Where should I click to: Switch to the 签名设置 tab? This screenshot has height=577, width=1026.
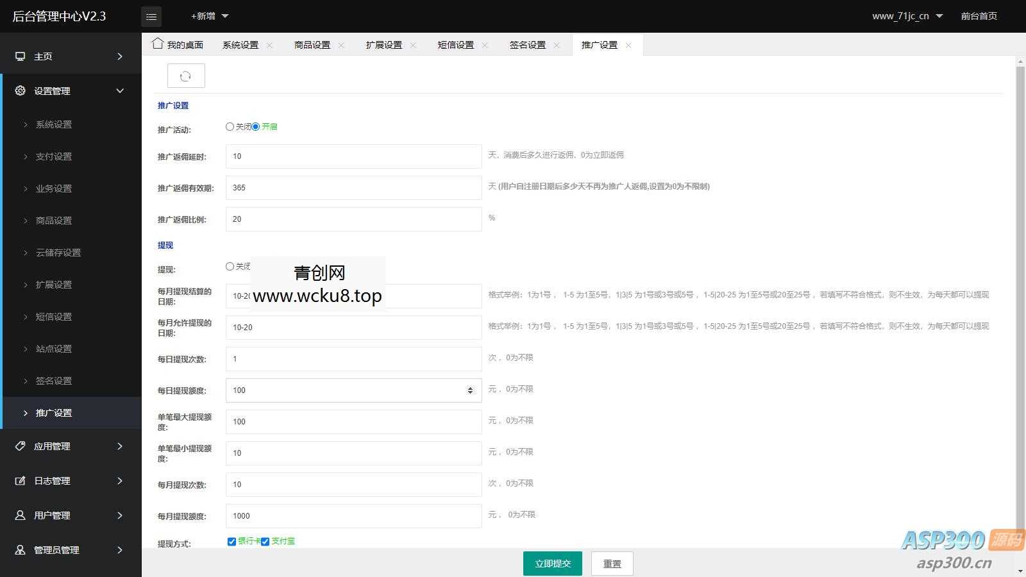tap(527, 44)
